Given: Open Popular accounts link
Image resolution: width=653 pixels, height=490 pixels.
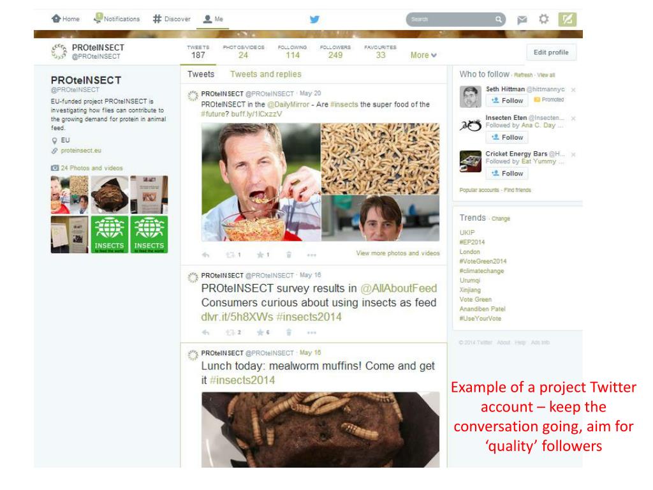Looking at the screenshot, I should [x=479, y=190].
